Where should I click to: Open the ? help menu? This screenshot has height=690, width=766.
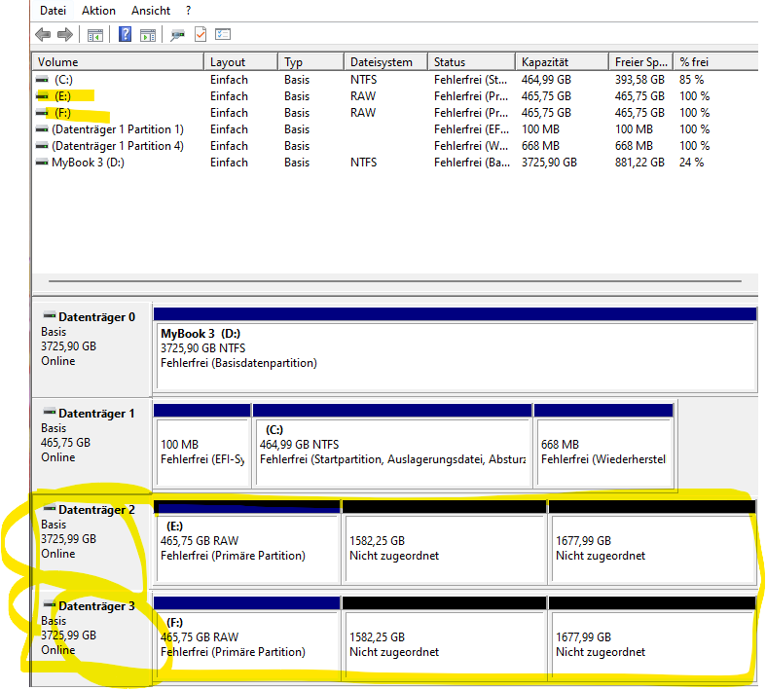pos(189,11)
